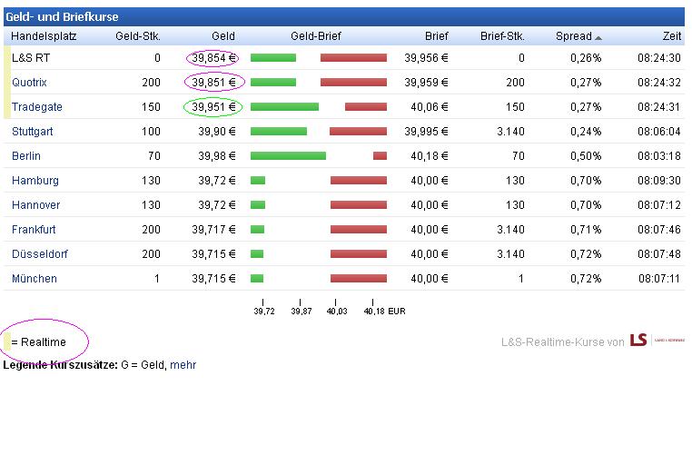Open the Hamburg exchange link
Screen dimensions: 692x465
[x=35, y=181]
